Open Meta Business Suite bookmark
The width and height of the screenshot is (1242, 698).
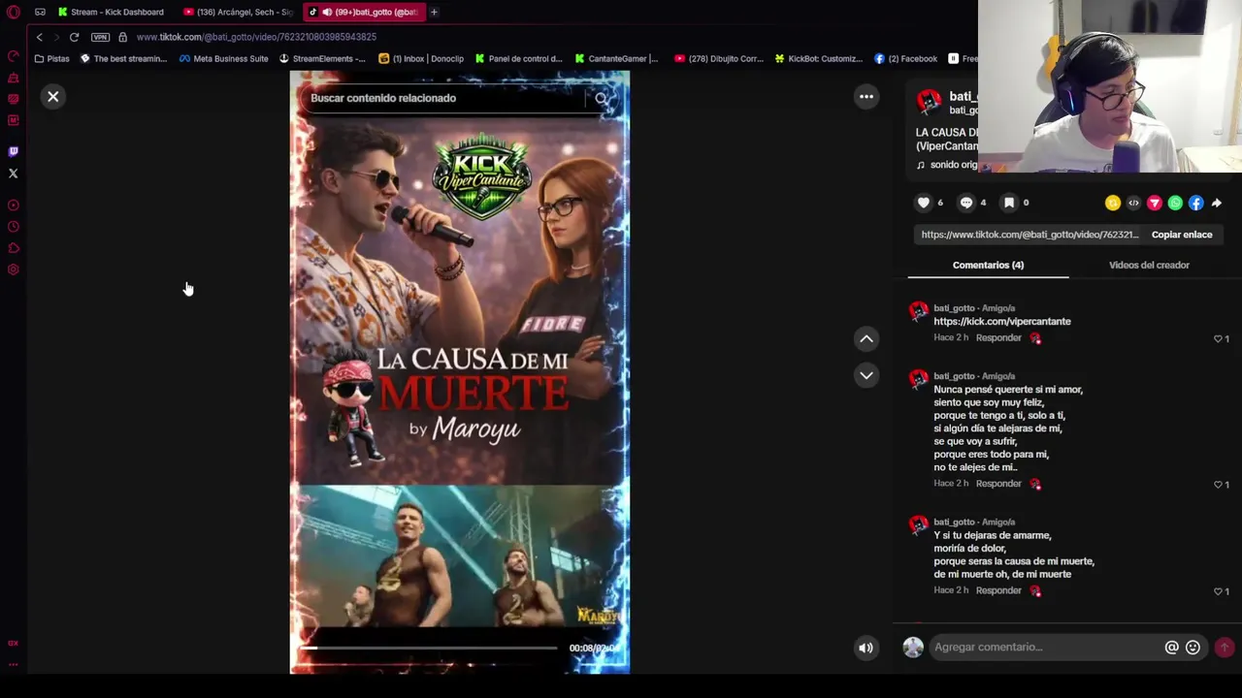(223, 58)
